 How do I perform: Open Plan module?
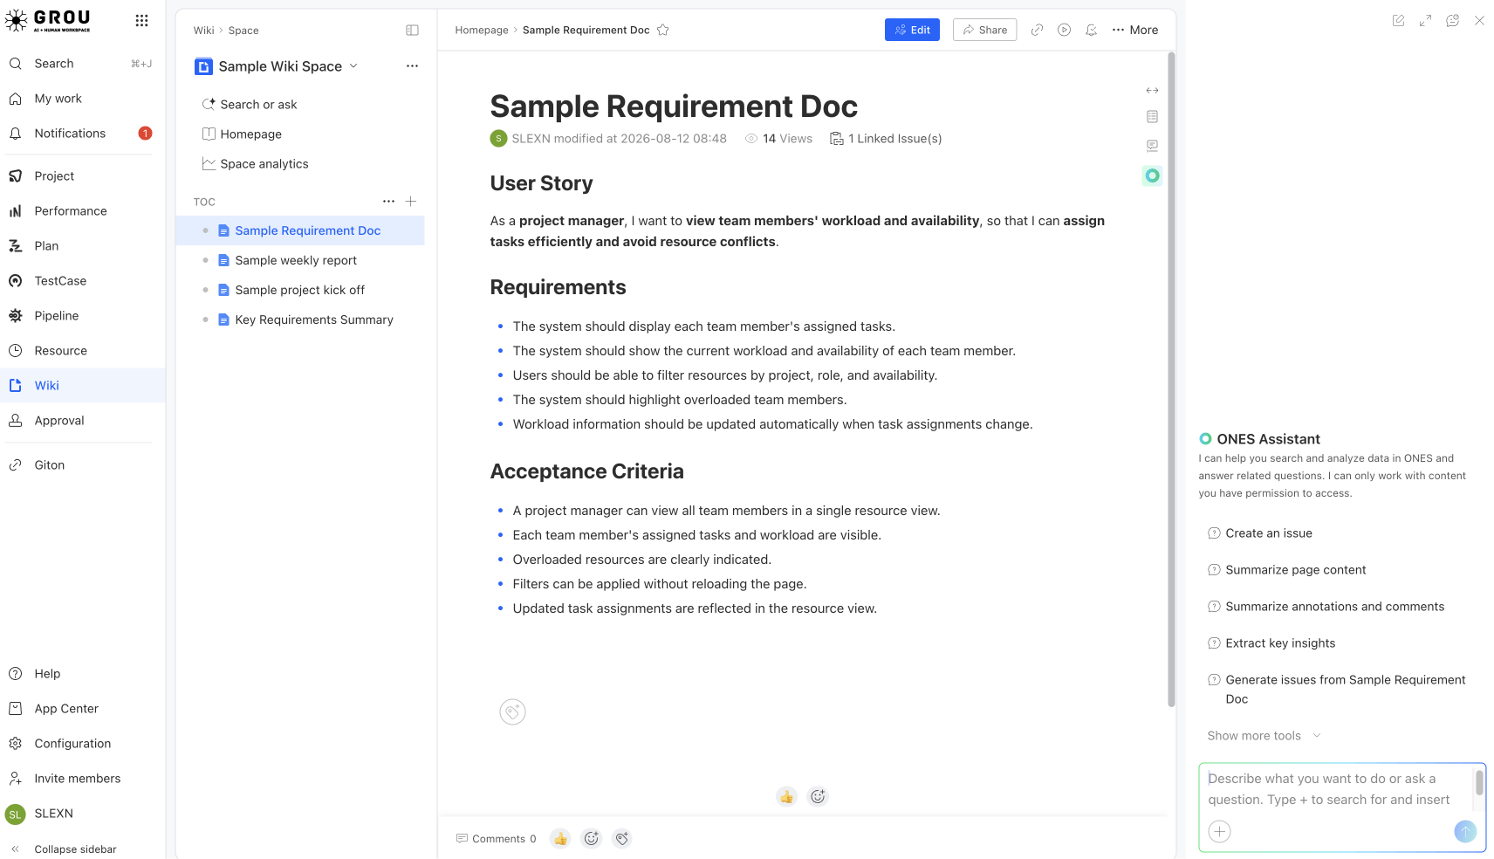tap(83, 246)
